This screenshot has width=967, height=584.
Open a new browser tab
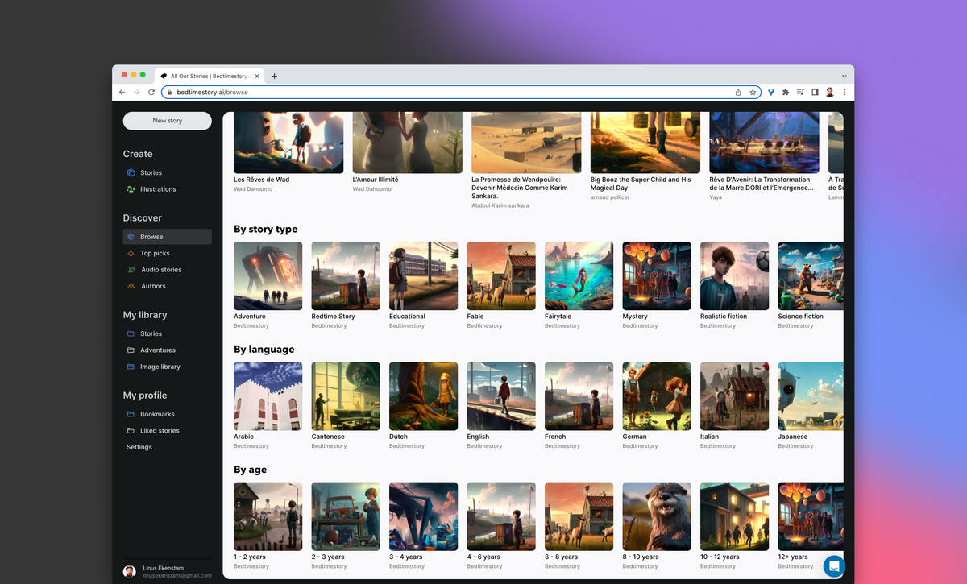click(x=274, y=76)
